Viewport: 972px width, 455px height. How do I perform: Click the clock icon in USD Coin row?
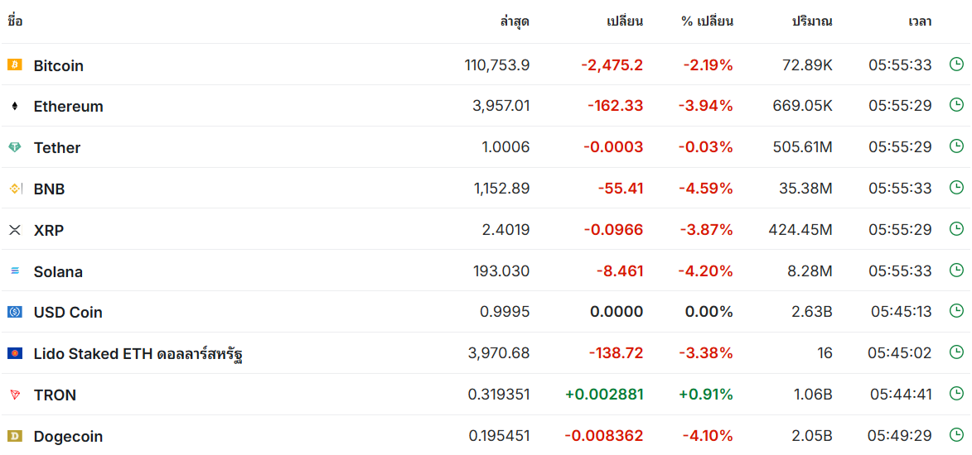click(x=956, y=311)
